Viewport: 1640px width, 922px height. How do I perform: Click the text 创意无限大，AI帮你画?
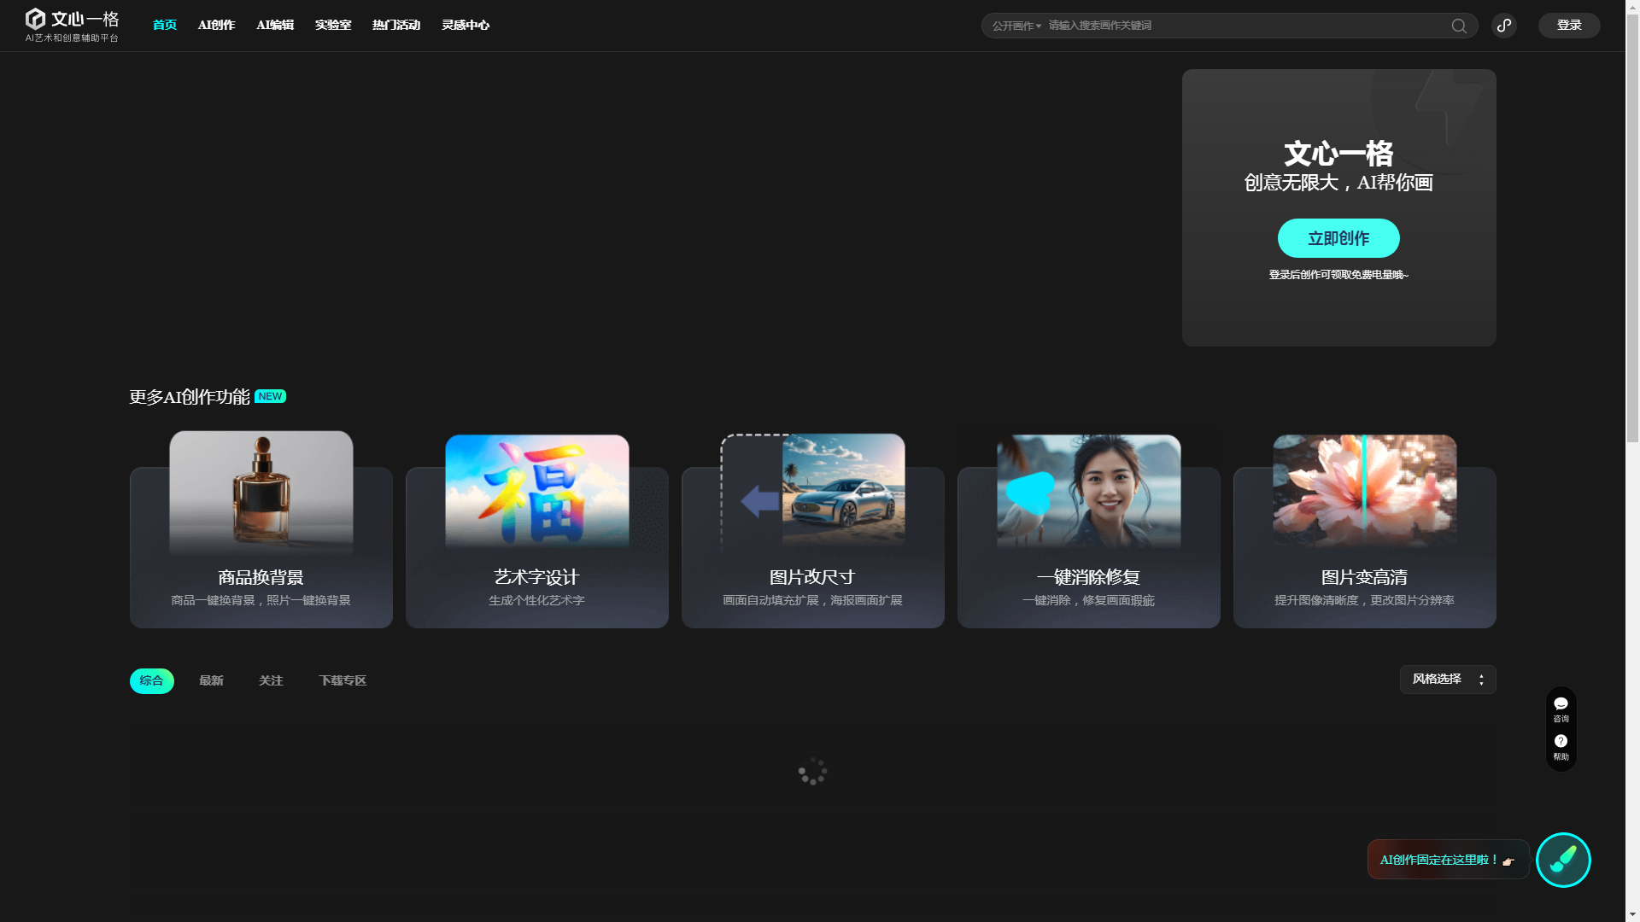[x=1338, y=183]
